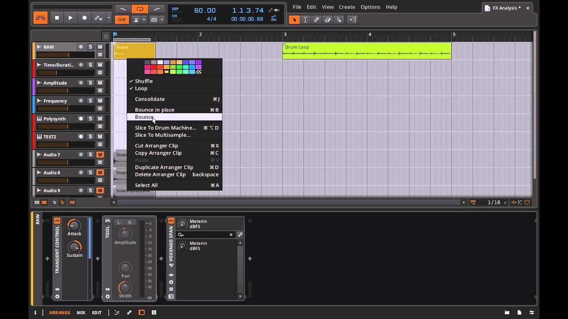
Task: Click Delete Arranger Clip entry
Action: pos(174,174)
